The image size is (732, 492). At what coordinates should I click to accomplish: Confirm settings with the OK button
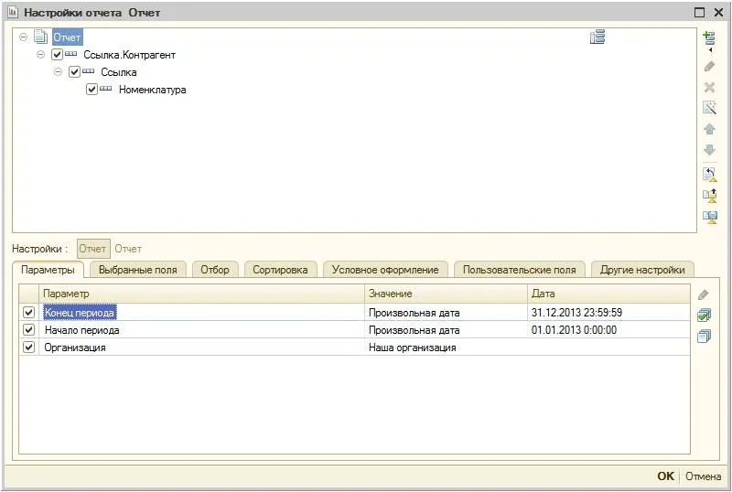pyautogui.click(x=665, y=476)
